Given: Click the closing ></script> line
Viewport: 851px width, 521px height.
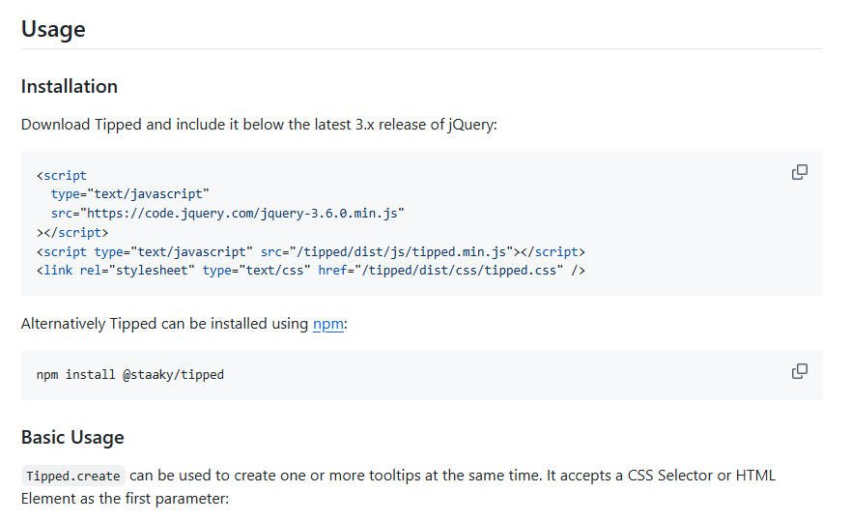Looking at the screenshot, I should (x=72, y=232).
